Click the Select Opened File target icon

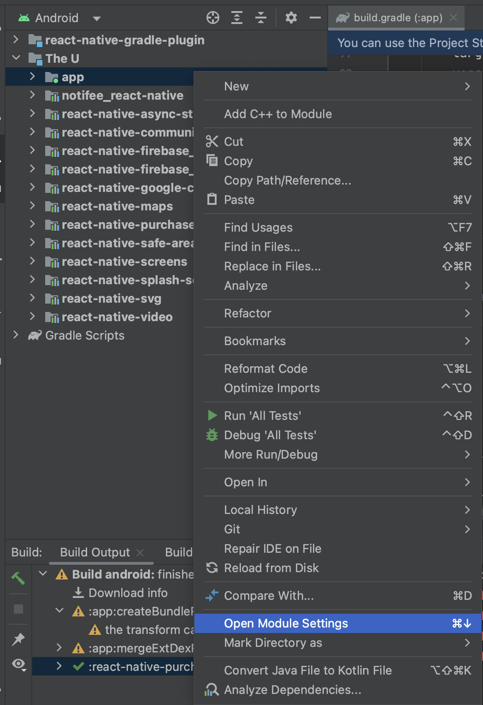click(213, 18)
